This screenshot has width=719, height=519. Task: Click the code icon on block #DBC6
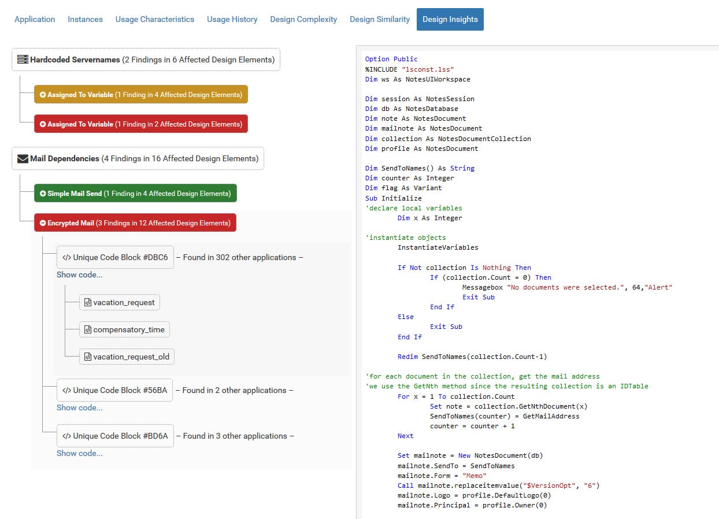point(66,257)
